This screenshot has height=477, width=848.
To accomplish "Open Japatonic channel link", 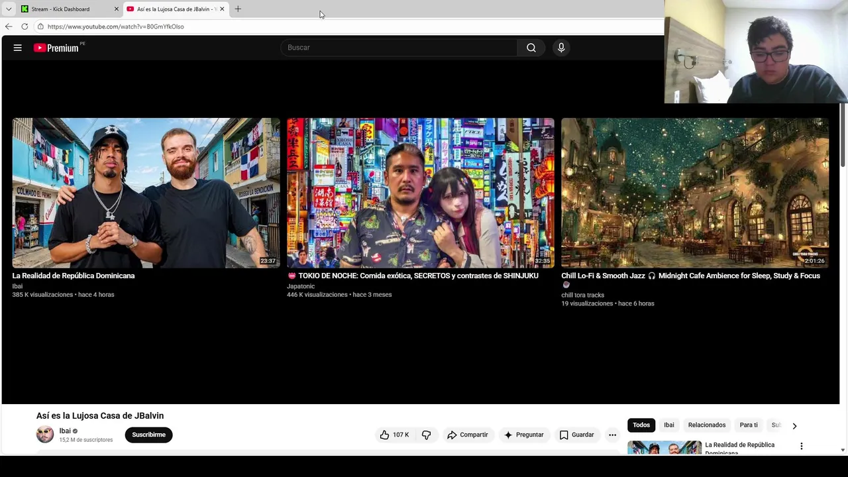I will coord(301,286).
